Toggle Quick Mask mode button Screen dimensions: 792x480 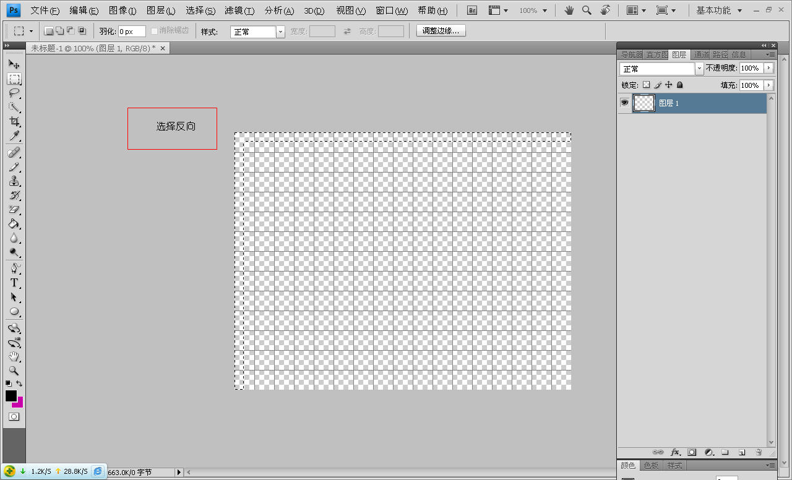point(14,417)
